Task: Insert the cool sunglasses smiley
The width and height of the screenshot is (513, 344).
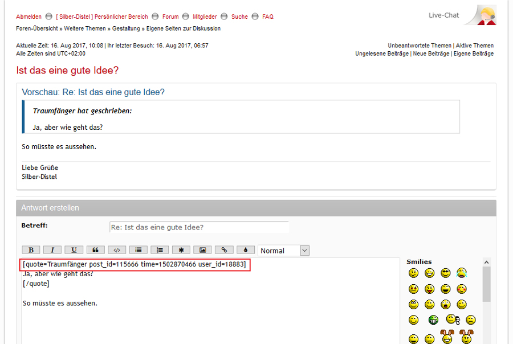Action: coord(446,273)
